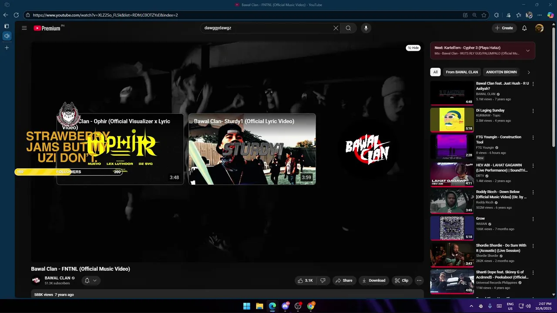Image resolution: width=557 pixels, height=313 pixels.
Task: Open options menu for the Grow video
Action: (533, 219)
